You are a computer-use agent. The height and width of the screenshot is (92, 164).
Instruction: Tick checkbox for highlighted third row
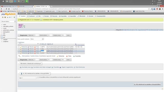19,51
